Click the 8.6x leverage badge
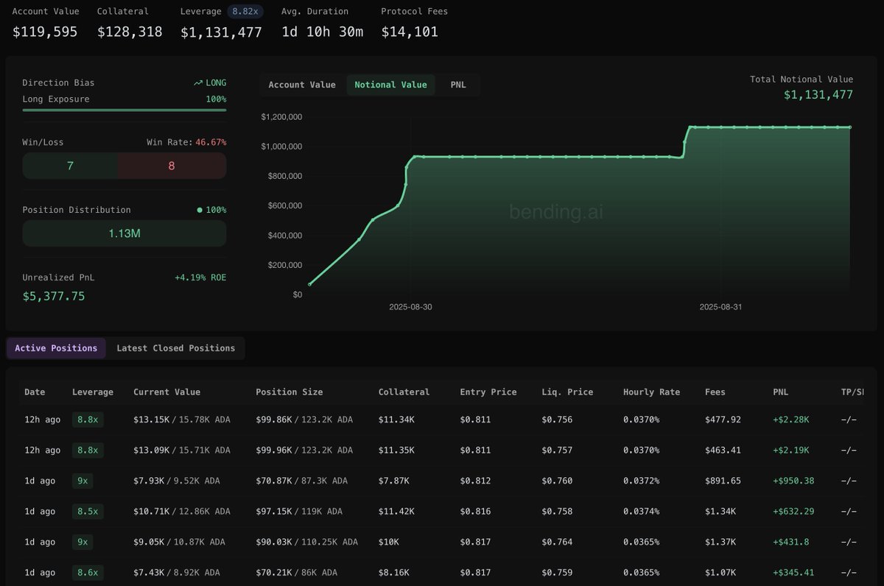This screenshot has width=884, height=586. (x=86, y=572)
